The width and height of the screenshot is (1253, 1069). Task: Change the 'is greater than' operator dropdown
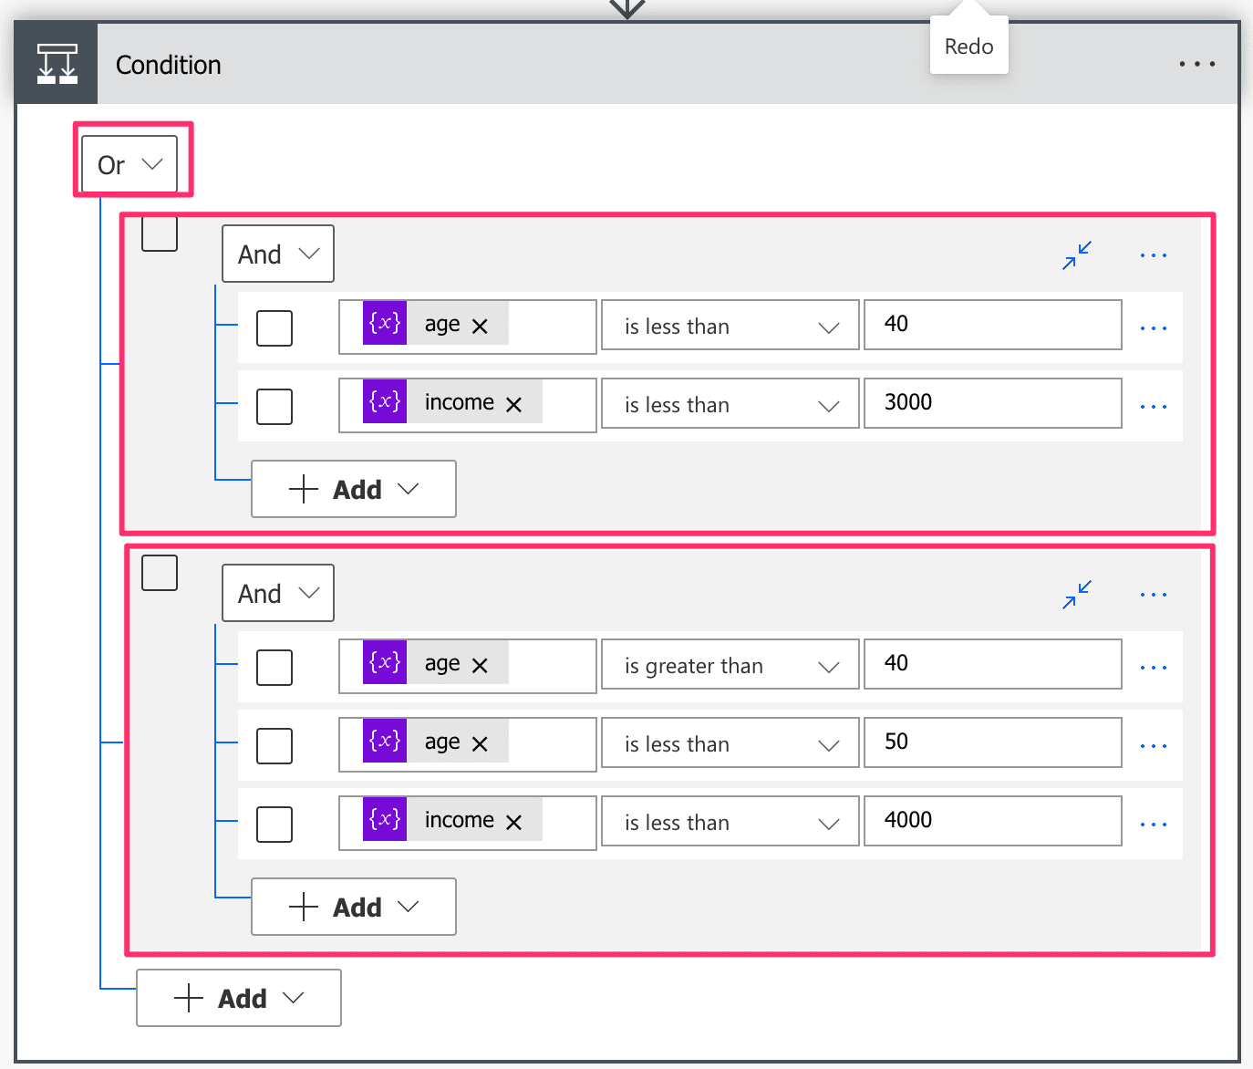(730, 667)
